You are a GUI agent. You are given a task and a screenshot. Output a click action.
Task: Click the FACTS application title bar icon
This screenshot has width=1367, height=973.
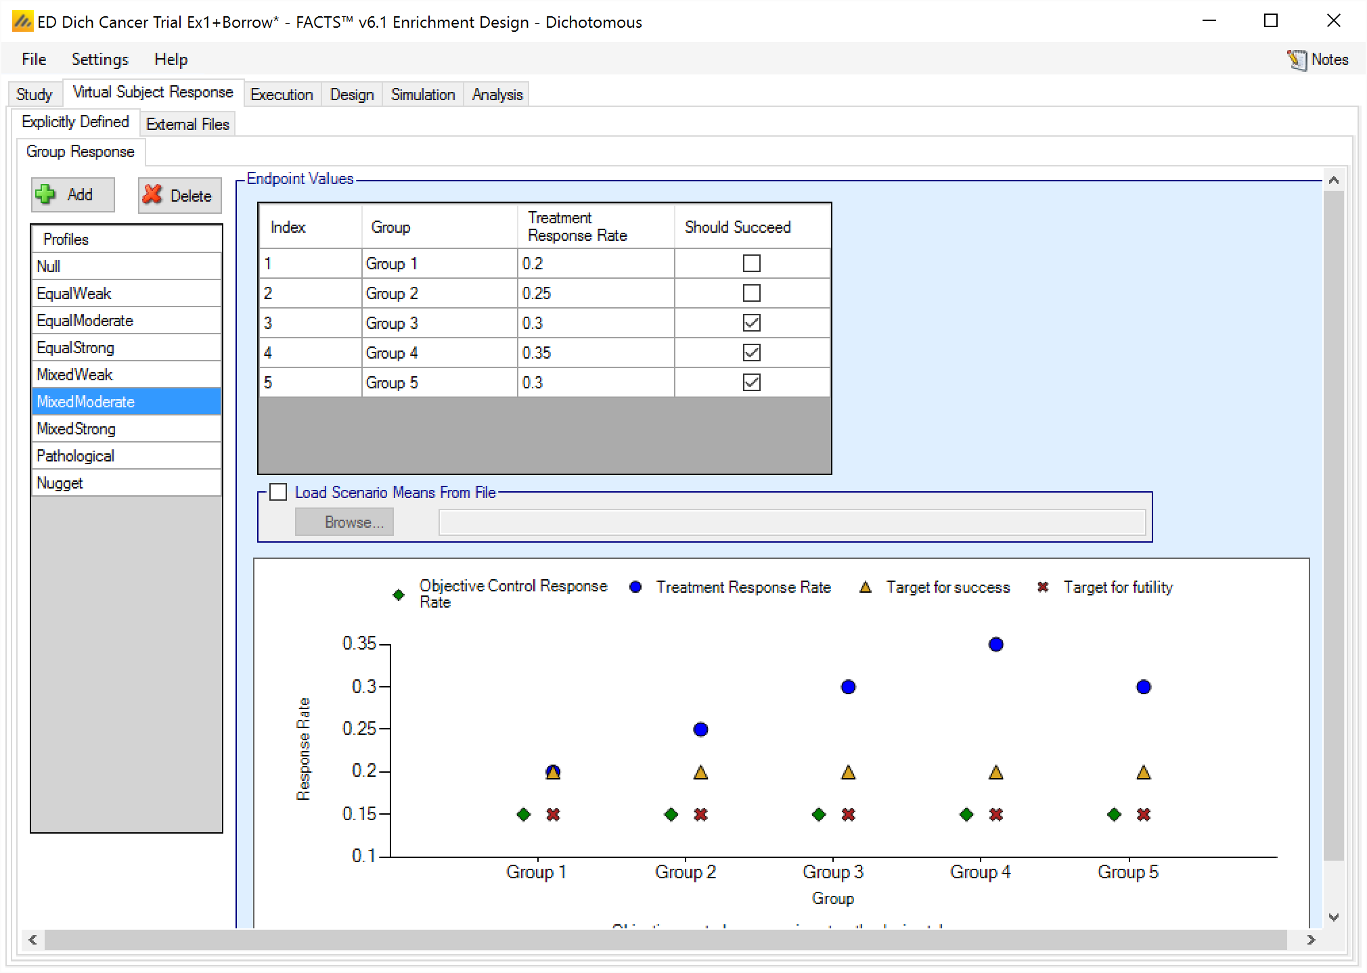tap(22, 22)
